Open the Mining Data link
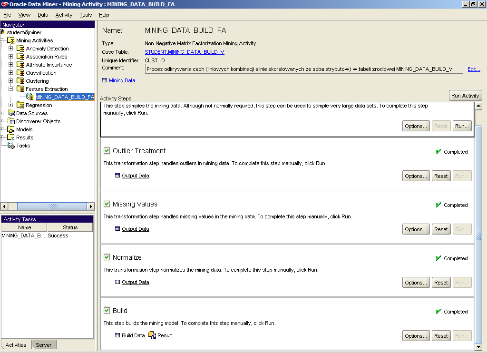Viewport: 487px width, 353px height. coord(122,80)
